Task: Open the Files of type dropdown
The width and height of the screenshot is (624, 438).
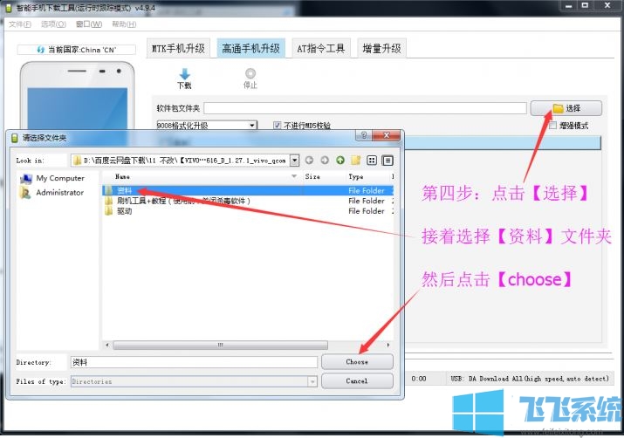Action: (312, 381)
